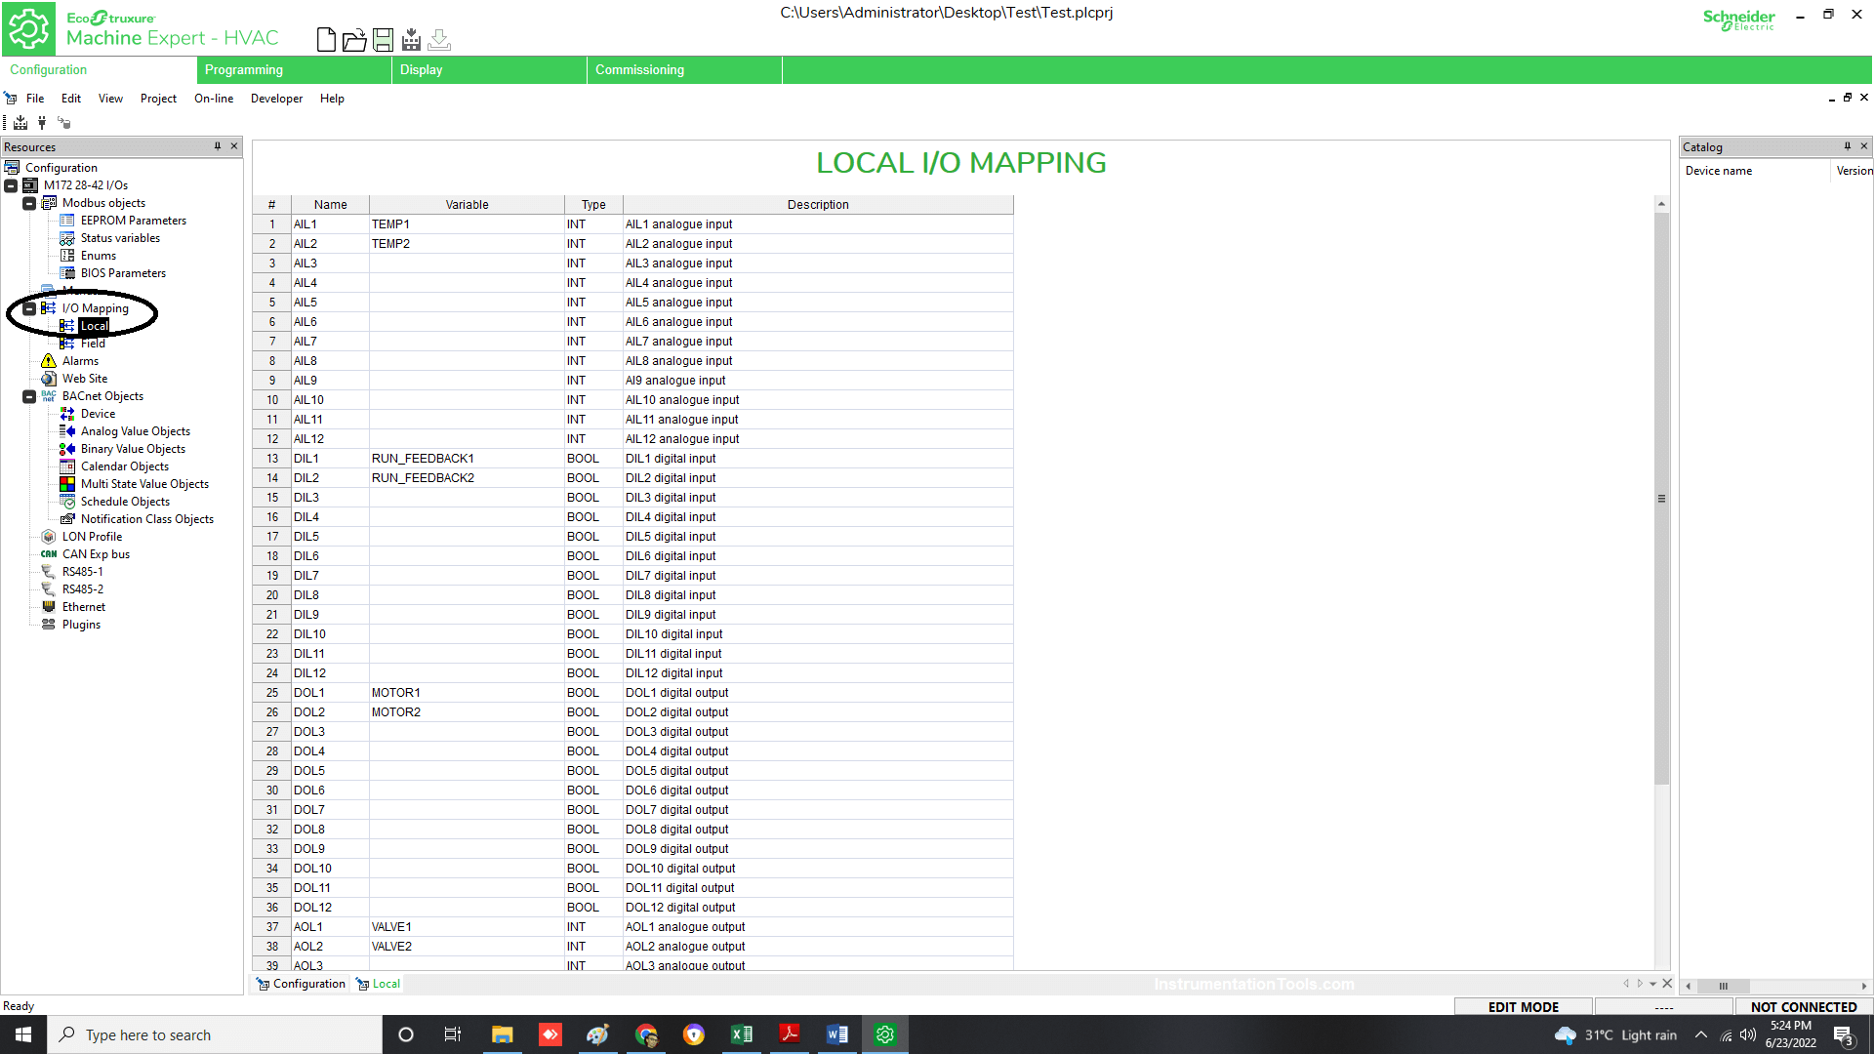Select Field under I/O Mapping

click(93, 344)
